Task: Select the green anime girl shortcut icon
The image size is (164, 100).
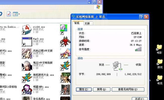Action: (64, 29)
